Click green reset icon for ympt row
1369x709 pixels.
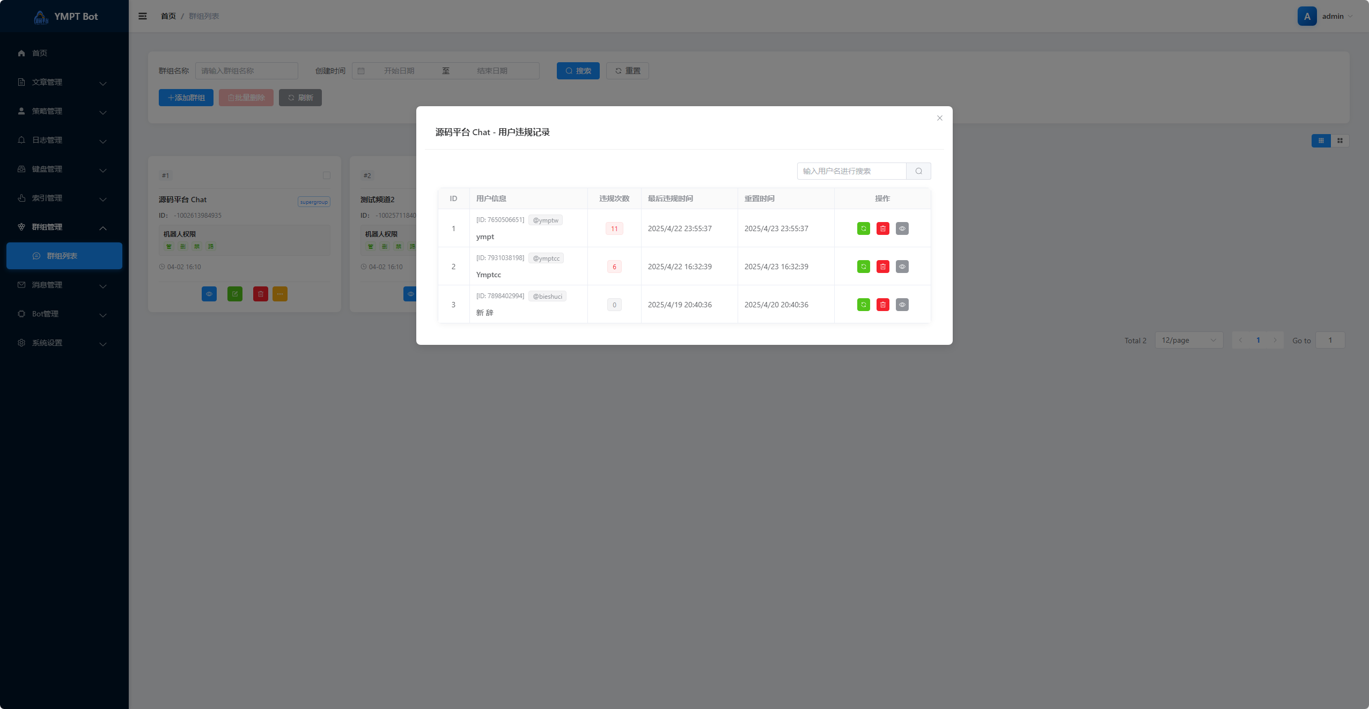tap(863, 228)
